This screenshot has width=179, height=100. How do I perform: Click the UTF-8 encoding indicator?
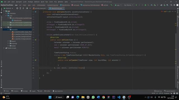click(x=161, y=93)
